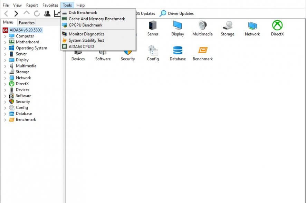The height and width of the screenshot is (203, 306).
Task: Open AIDA64 CPUID from Tools menu
Action: 98,47
